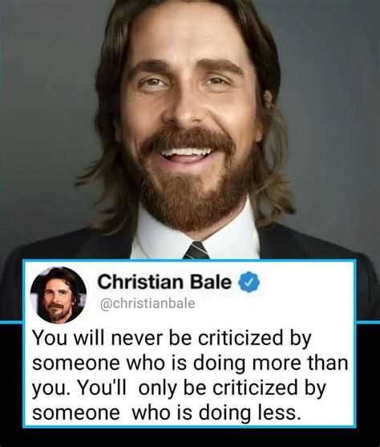The image size is (380, 447).
Task: Click the black bar below the tweet card
Action: [x=190, y=437]
